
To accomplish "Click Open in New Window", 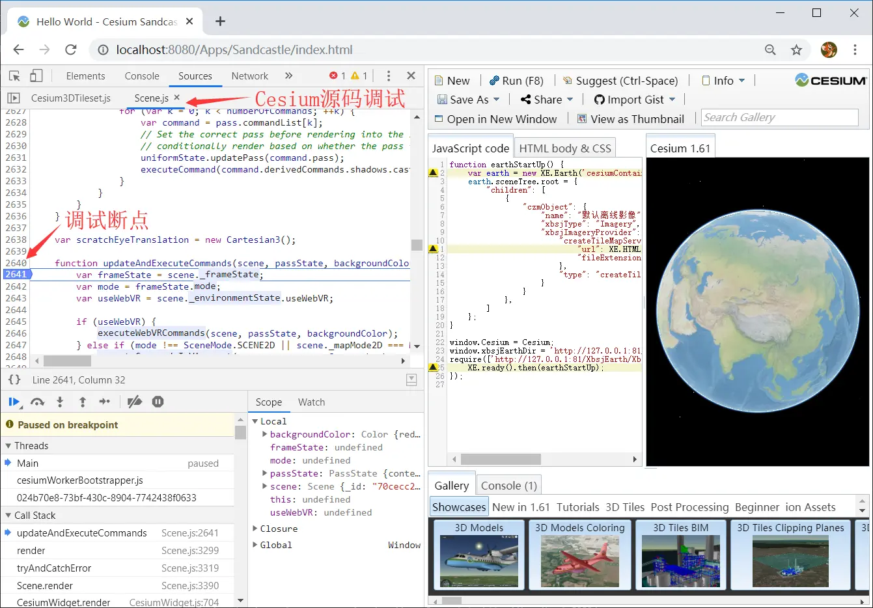I will coord(495,119).
